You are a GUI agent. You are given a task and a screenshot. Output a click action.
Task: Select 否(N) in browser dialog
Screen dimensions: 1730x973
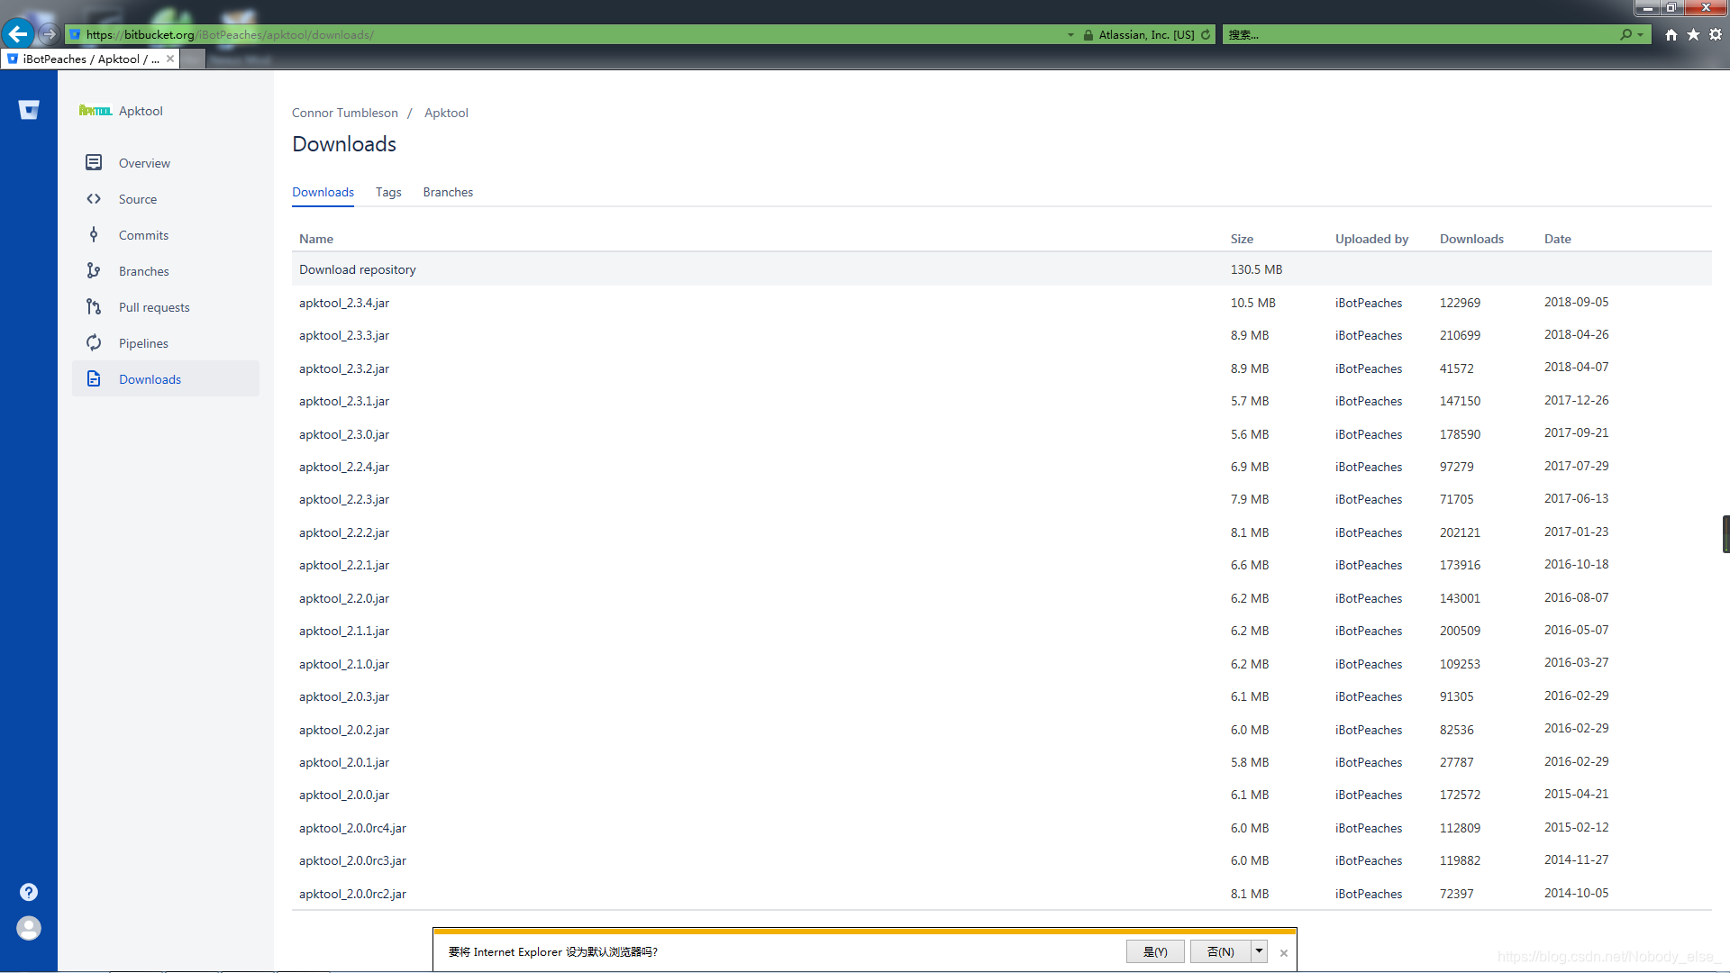(x=1218, y=950)
